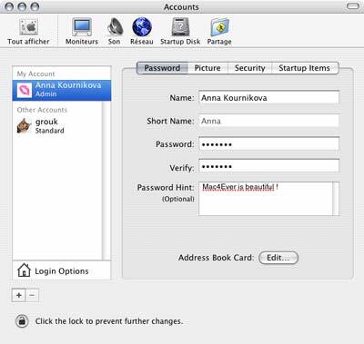Open the Partage sharing preferences
This screenshot has width=364, height=344.
tap(219, 31)
